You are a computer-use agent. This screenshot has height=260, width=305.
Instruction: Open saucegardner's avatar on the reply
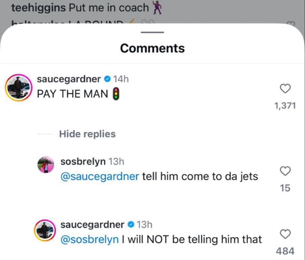click(45, 230)
